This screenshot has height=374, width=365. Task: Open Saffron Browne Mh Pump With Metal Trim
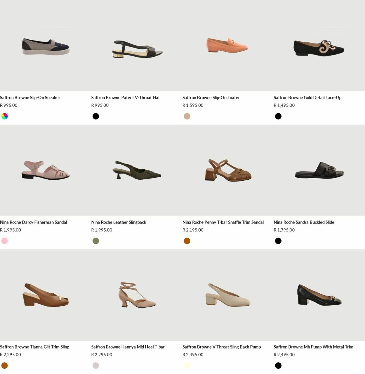pyautogui.click(x=313, y=347)
